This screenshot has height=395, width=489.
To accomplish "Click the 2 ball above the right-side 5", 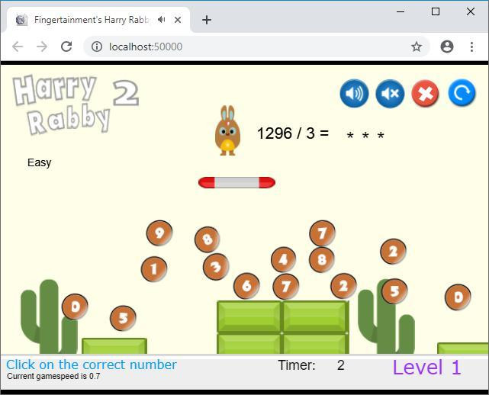I will click(x=393, y=252).
